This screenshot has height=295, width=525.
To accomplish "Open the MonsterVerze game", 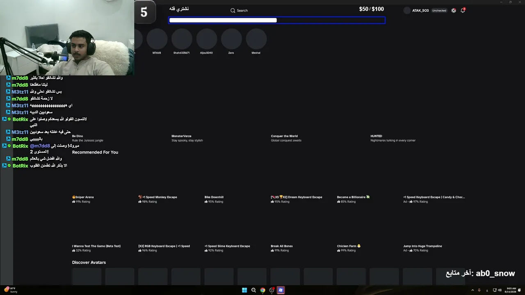I will click(x=181, y=136).
